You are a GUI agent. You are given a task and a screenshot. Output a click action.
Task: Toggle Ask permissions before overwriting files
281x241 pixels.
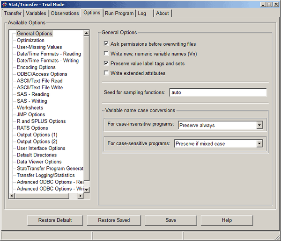pos(106,43)
